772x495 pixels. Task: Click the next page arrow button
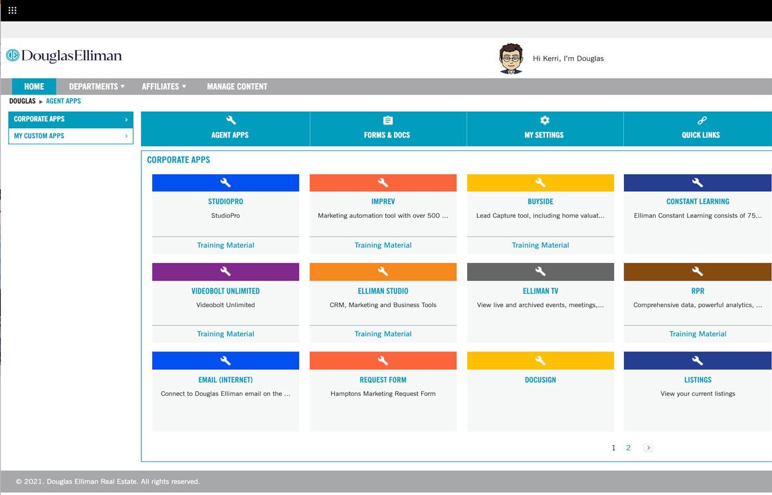tap(648, 448)
